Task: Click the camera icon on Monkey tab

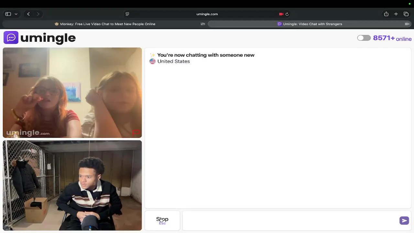Action: click(x=203, y=24)
